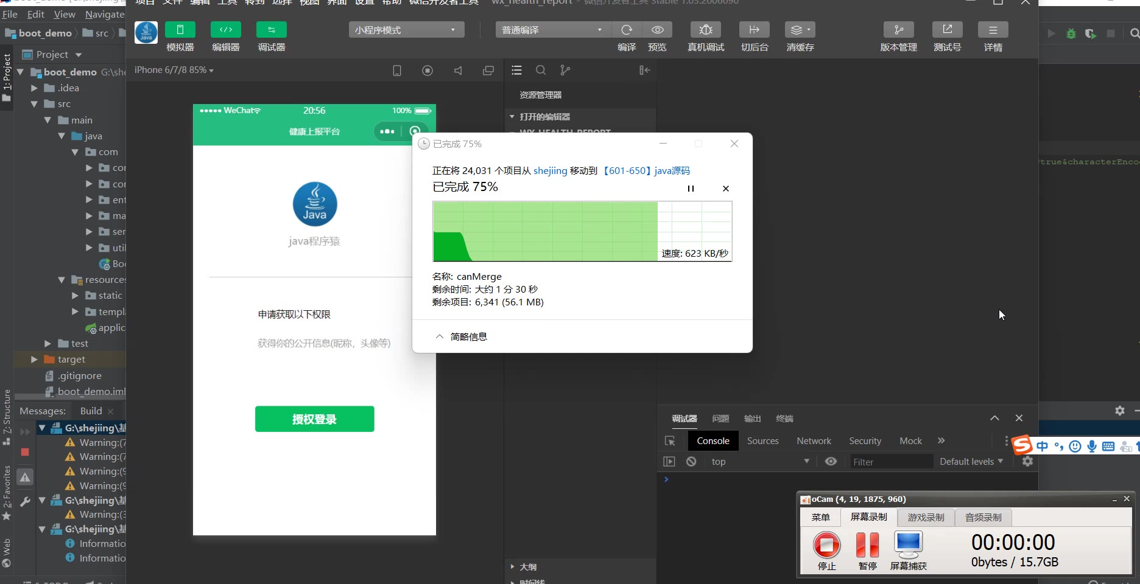Click the console Filter input field

[x=889, y=462]
